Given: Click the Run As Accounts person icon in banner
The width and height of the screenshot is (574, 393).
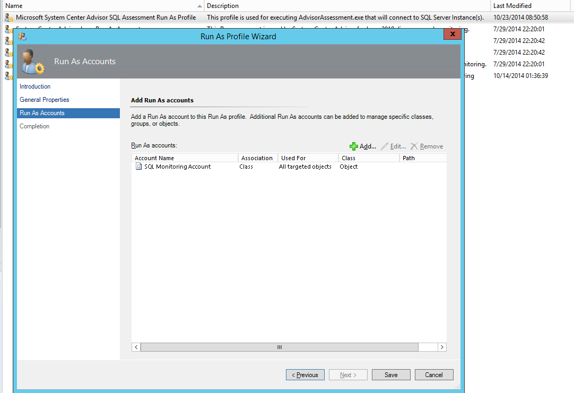Looking at the screenshot, I should (x=32, y=62).
